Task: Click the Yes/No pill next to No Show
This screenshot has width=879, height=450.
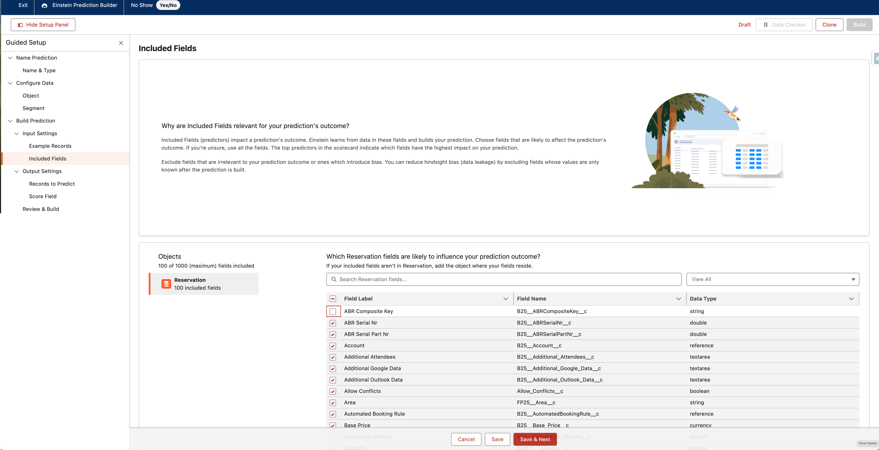Action: pos(168,5)
